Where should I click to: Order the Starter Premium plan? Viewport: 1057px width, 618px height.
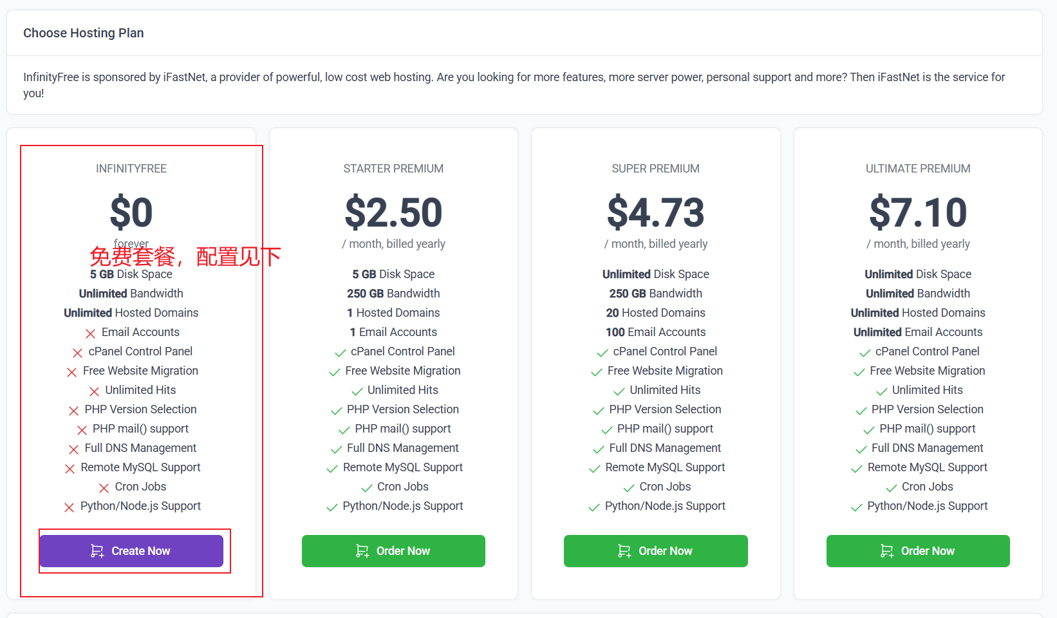coord(393,551)
